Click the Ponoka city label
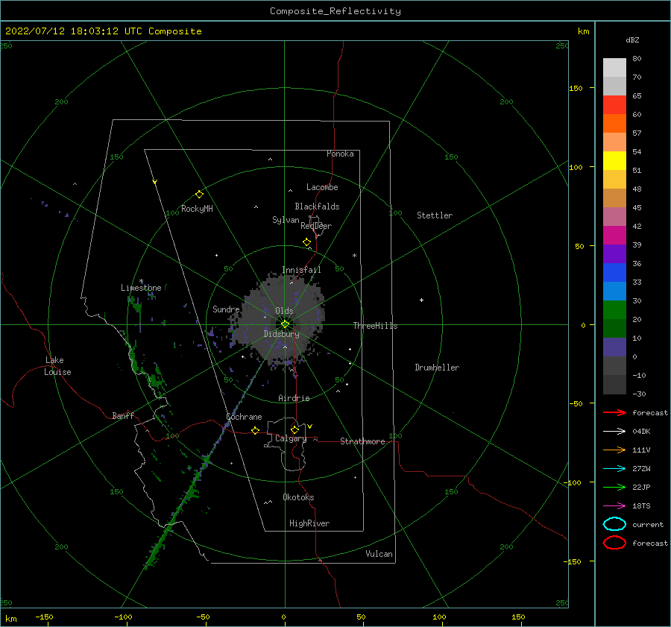The image size is (671, 627). pyautogui.click(x=340, y=154)
